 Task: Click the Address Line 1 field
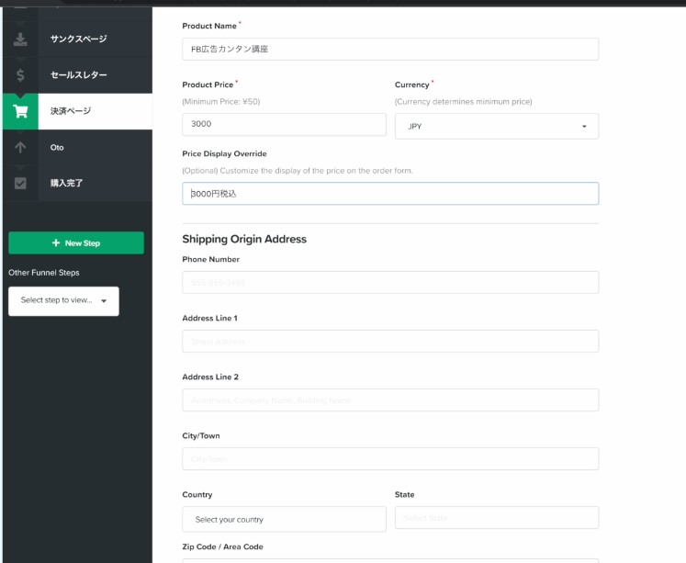pos(390,341)
